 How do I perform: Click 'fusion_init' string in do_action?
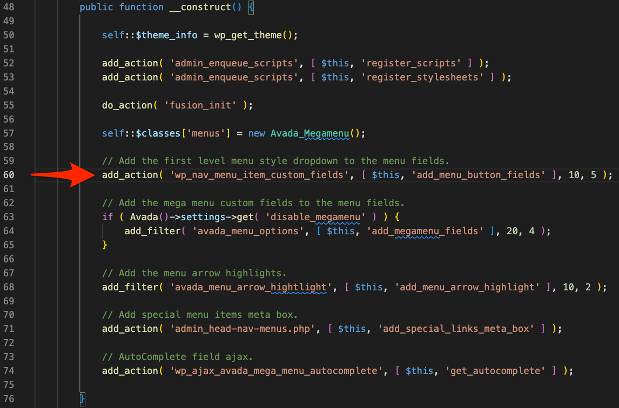(200, 105)
